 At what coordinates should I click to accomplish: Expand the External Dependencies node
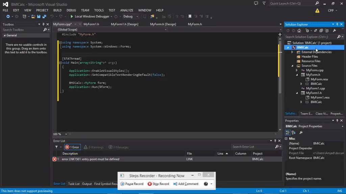click(292, 52)
